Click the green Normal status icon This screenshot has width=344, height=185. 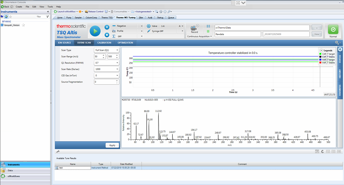[x=333, y=29]
